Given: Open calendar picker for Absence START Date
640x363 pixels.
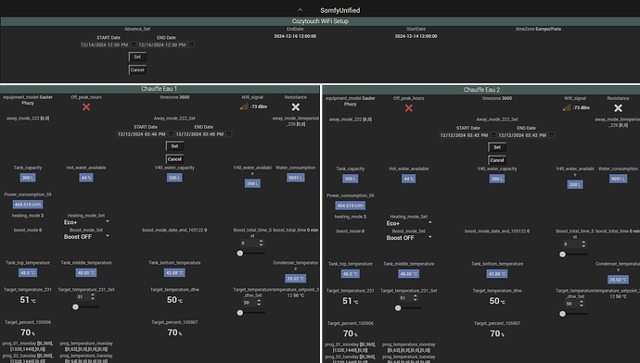Looking at the screenshot, I should [134, 44].
